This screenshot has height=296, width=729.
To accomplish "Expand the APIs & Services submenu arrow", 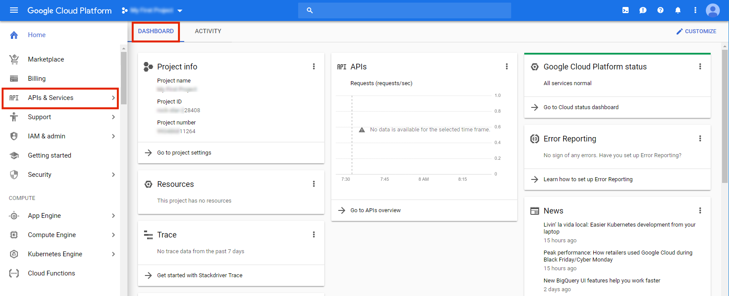I will [x=113, y=98].
